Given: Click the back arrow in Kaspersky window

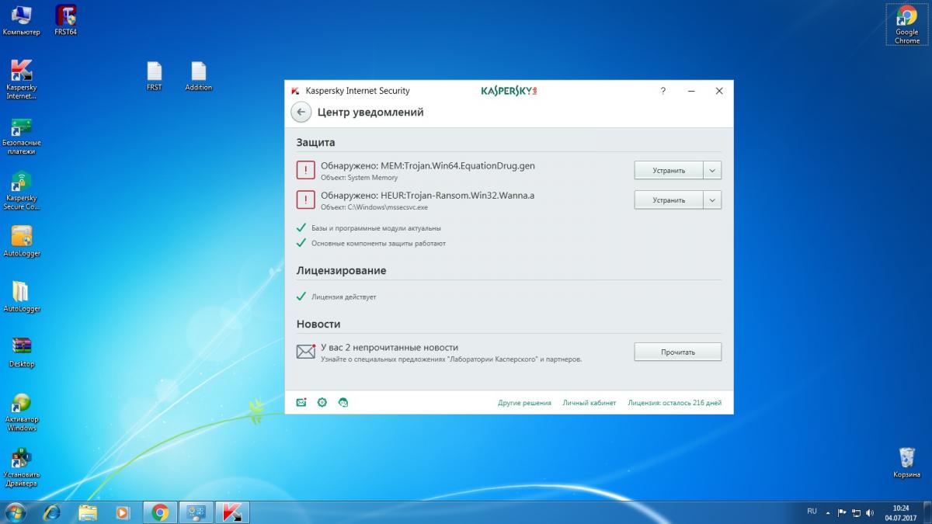Looking at the screenshot, I should (x=301, y=112).
